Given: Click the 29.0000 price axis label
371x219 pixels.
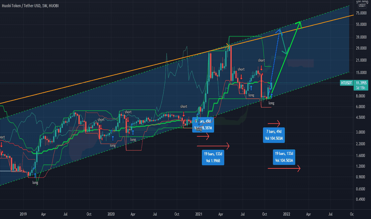Looking at the screenshot, I should pyautogui.click(x=361, y=48).
